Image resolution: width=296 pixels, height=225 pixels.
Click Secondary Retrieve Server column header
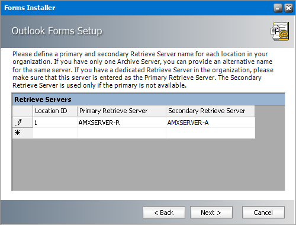[210, 111]
